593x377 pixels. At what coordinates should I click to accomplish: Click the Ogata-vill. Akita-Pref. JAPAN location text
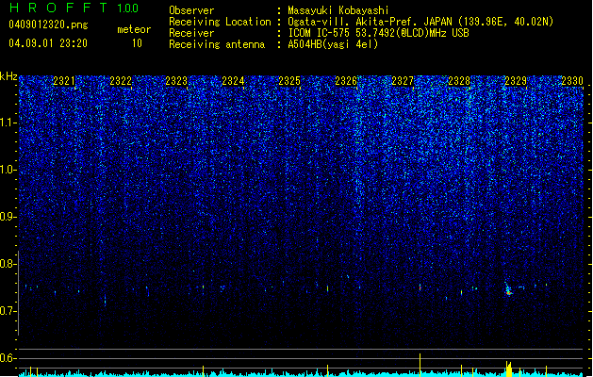click(x=420, y=22)
